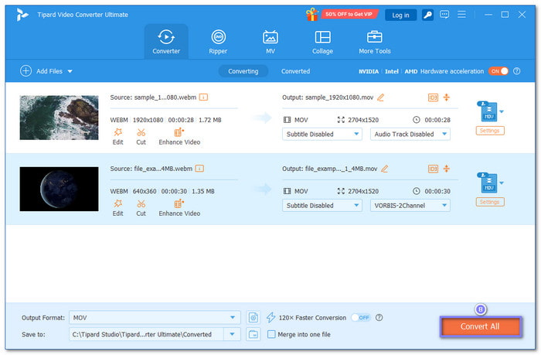Viewport: 541px width, 355px height.
Task: Click Enhance Video for first file
Action: click(179, 136)
